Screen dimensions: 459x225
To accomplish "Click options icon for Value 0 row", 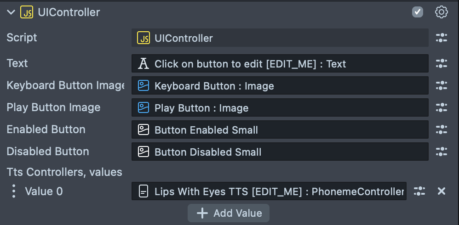I will pyautogui.click(x=419, y=191).
